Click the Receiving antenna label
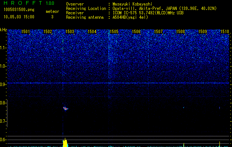The image size is (232, 147). pyautogui.click(x=85, y=17)
